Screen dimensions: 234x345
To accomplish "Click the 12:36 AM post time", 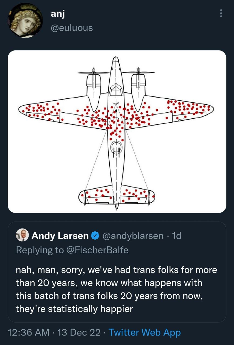I will (x=29, y=332).
